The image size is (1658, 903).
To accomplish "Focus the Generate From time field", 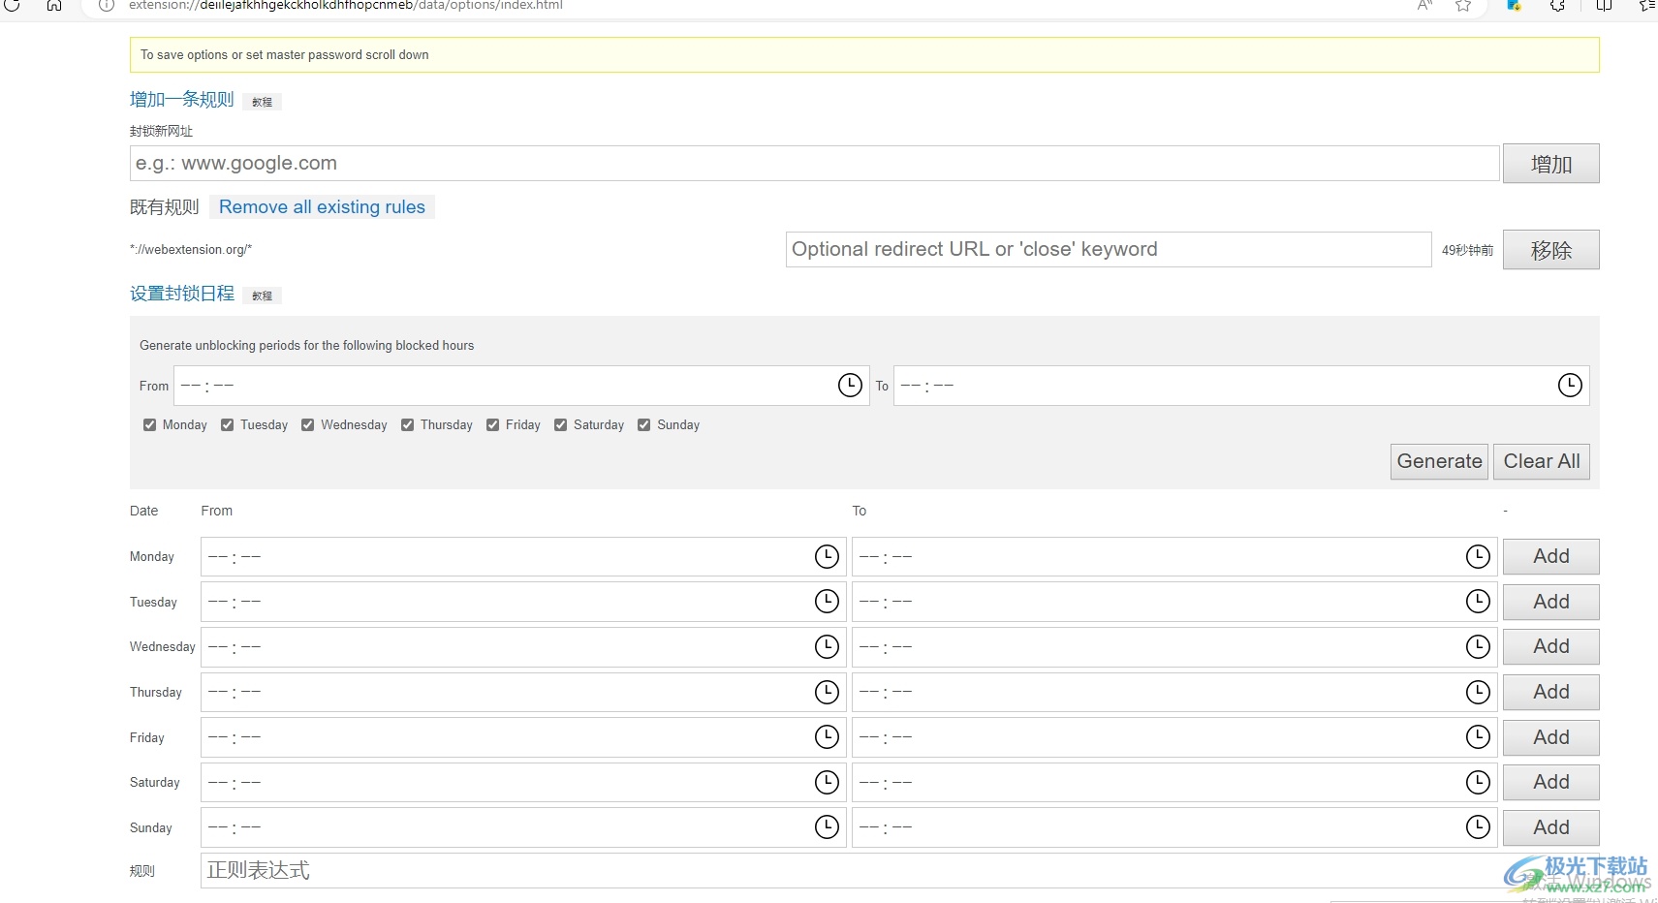I will [521, 386].
